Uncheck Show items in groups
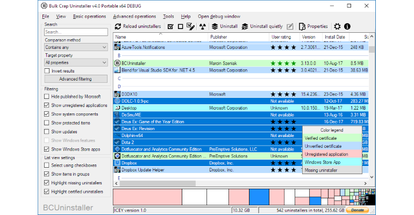The image size is (414, 215). click(46, 174)
